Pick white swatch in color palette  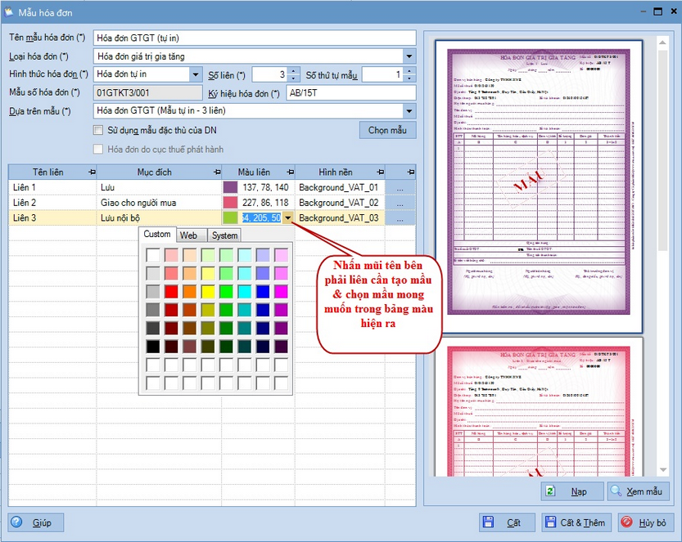tap(153, 255)
